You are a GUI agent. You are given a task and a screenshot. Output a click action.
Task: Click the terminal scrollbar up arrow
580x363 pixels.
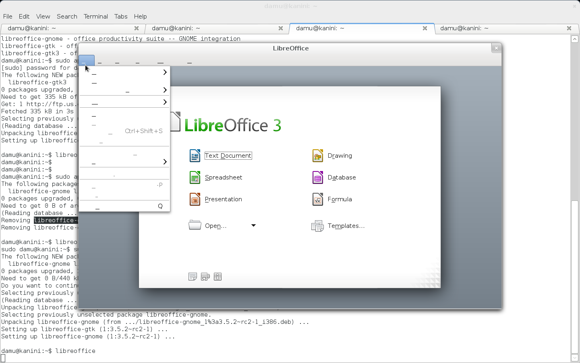[x=574, y=39]
